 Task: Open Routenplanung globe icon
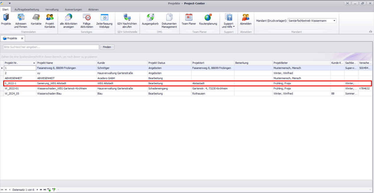[208, 18]
